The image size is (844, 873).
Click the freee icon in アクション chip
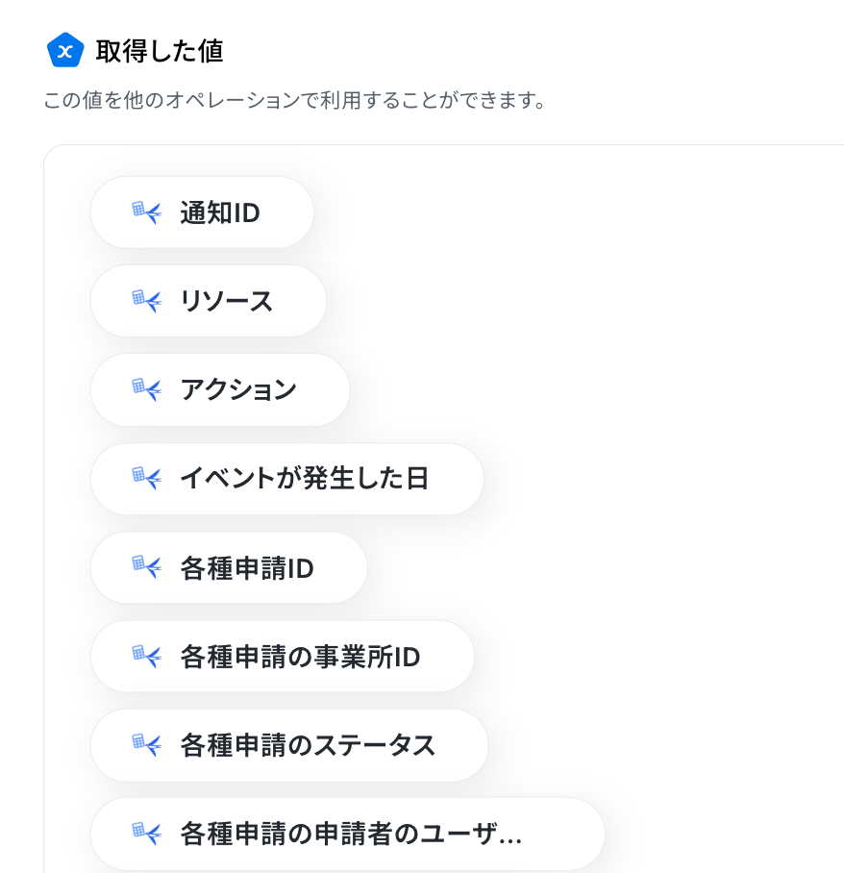(x=147, y=389)
